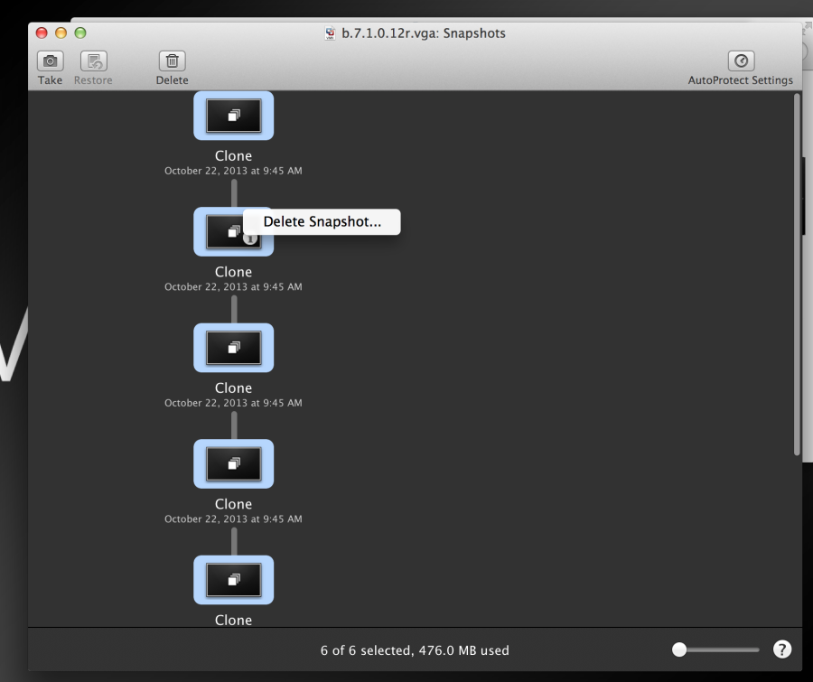Image resolution: width=813 pixels, height=682 pixels.
Task: Click the Take label under the camera icon
Action: (x=50, y=79)
